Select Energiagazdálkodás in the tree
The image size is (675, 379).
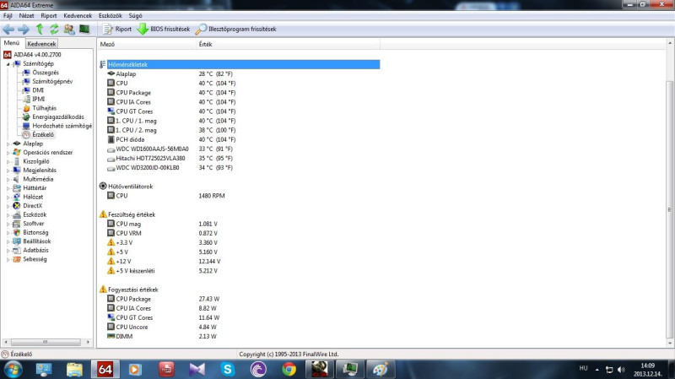(x=58, y=116)
